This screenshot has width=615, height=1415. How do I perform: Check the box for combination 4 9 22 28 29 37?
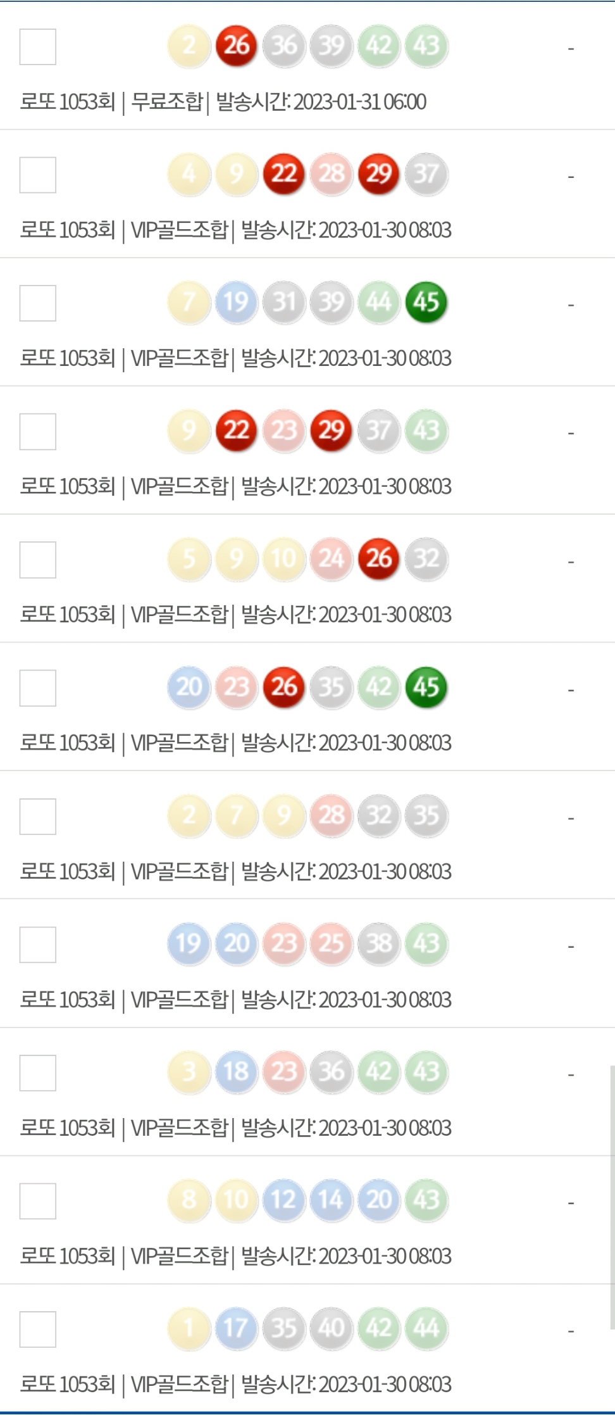point(38,175)
